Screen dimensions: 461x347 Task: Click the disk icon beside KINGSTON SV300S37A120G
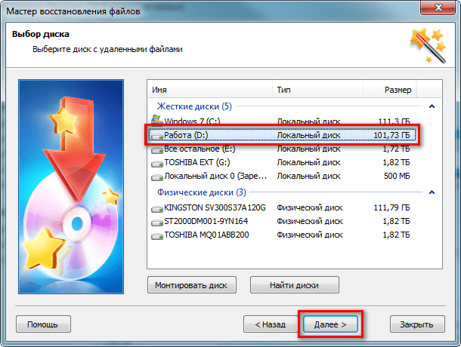[x=157, y=209]
